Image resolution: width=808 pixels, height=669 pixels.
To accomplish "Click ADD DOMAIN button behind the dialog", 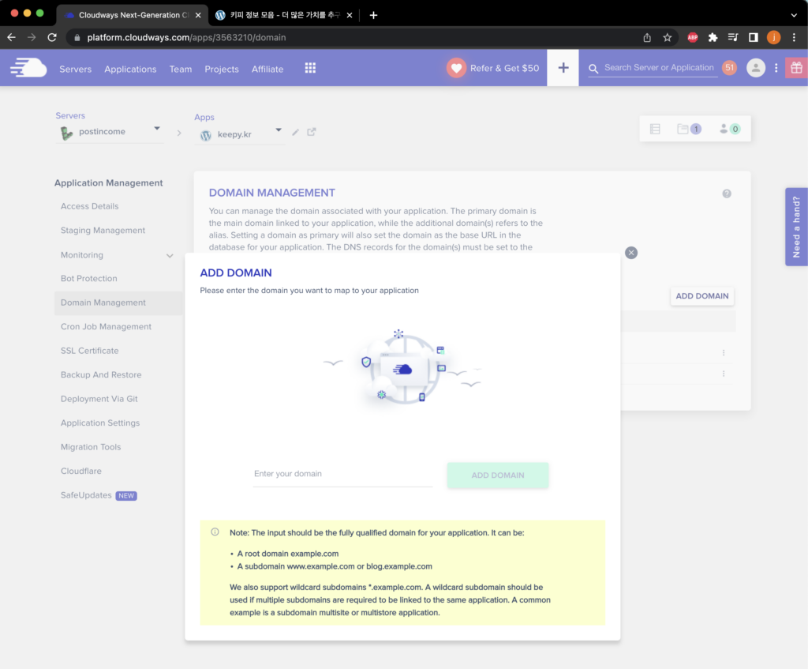I will (701, 296).
